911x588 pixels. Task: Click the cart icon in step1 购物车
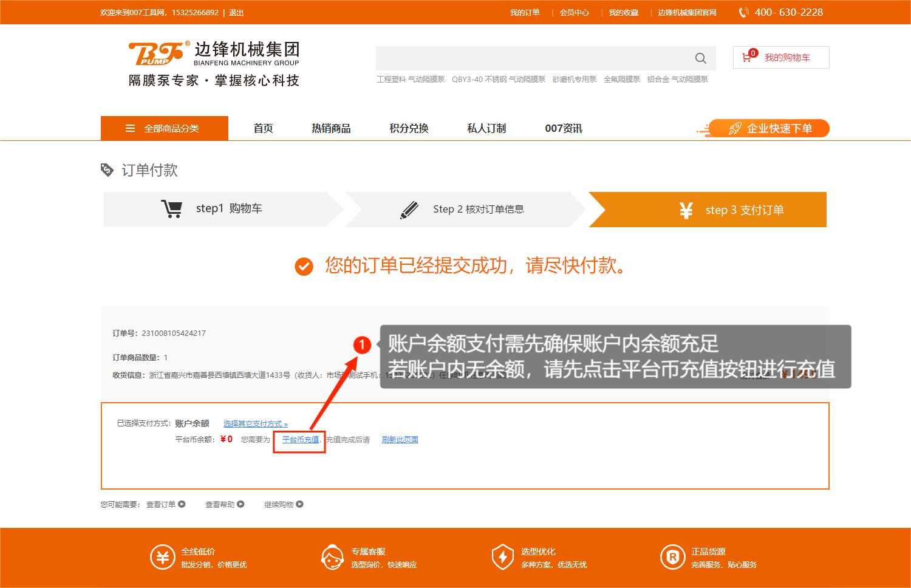(172, 209)
